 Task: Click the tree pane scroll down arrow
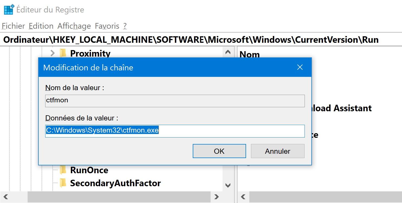point(228,185)
